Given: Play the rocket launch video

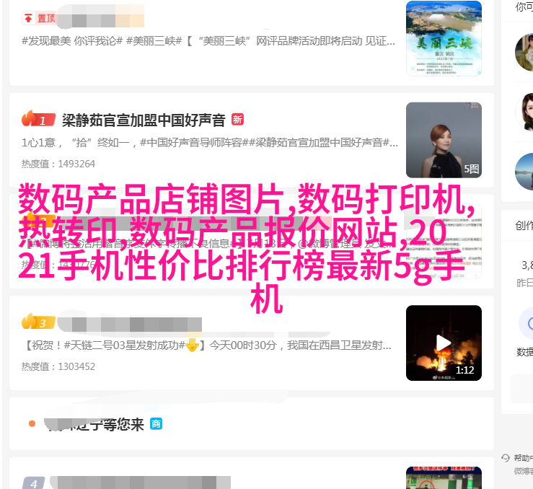Looking at the screenshot, I should [444, 343].
